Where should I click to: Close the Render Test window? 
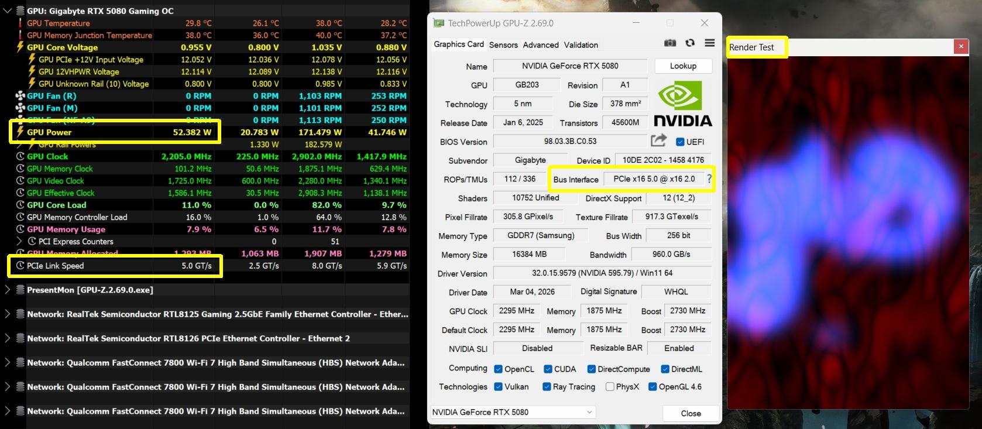coord(960,46)
